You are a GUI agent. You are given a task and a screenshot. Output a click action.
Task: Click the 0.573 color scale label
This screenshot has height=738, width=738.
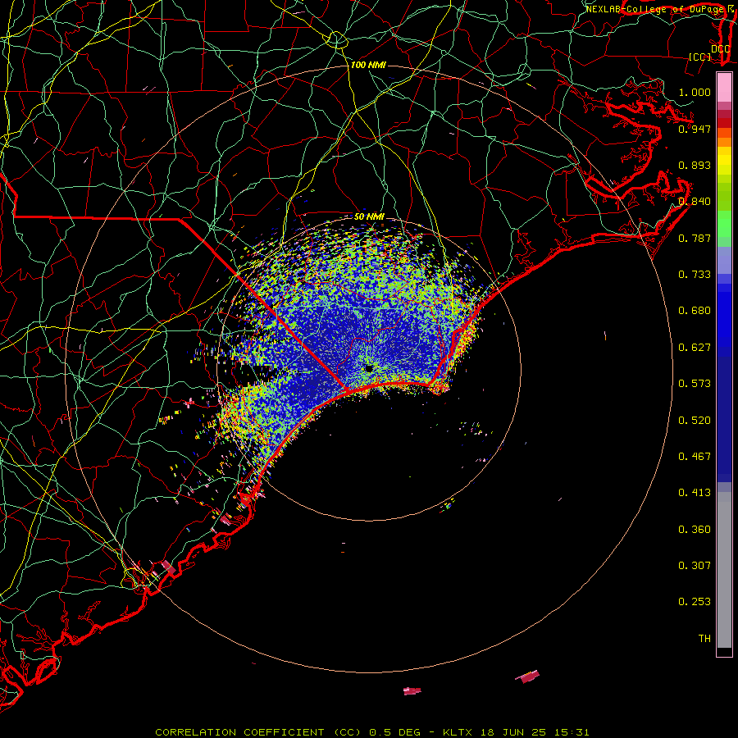pos(695,383)
